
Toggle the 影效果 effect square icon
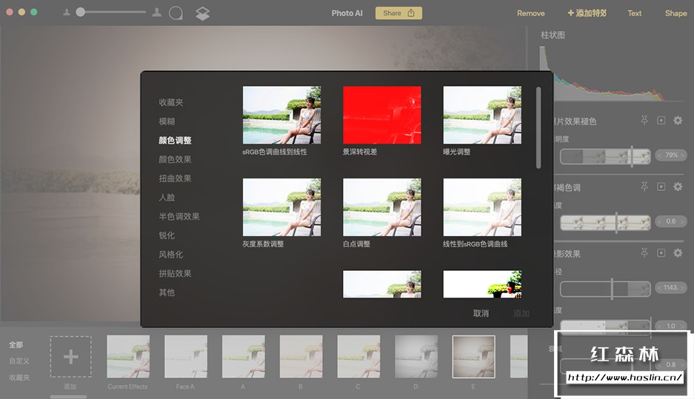(x=661, y=252)
